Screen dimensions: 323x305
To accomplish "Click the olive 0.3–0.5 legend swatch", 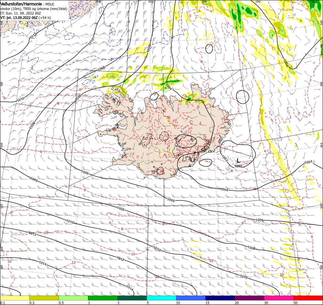I will coord(44,298).
